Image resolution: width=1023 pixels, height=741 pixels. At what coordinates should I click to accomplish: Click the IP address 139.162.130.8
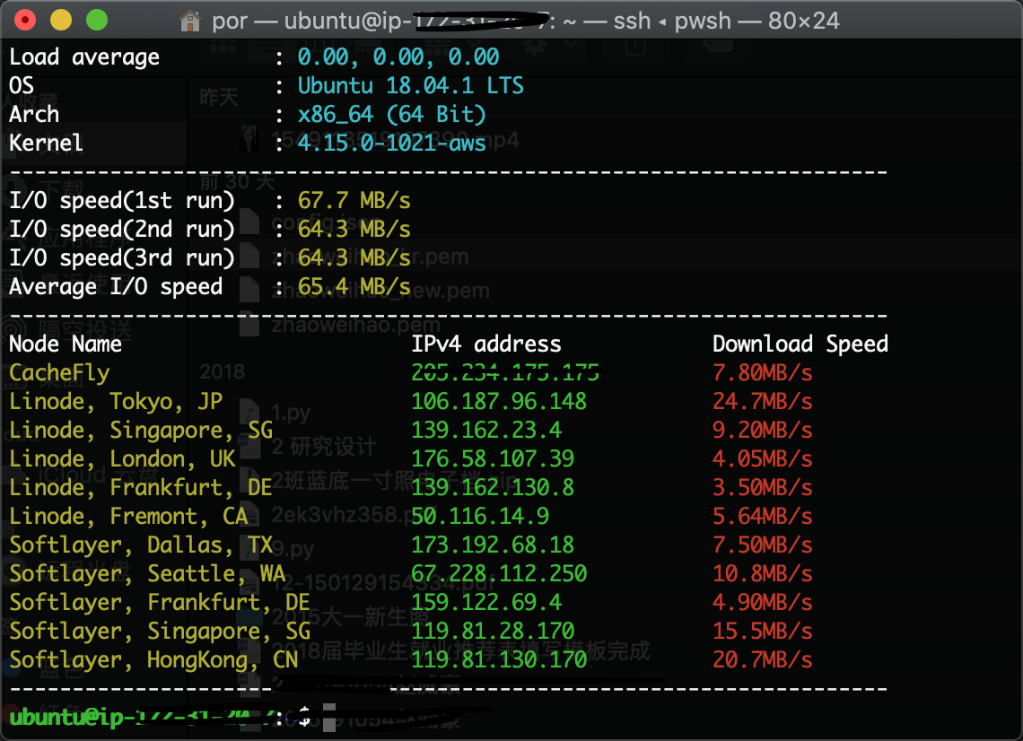[493, 488]
